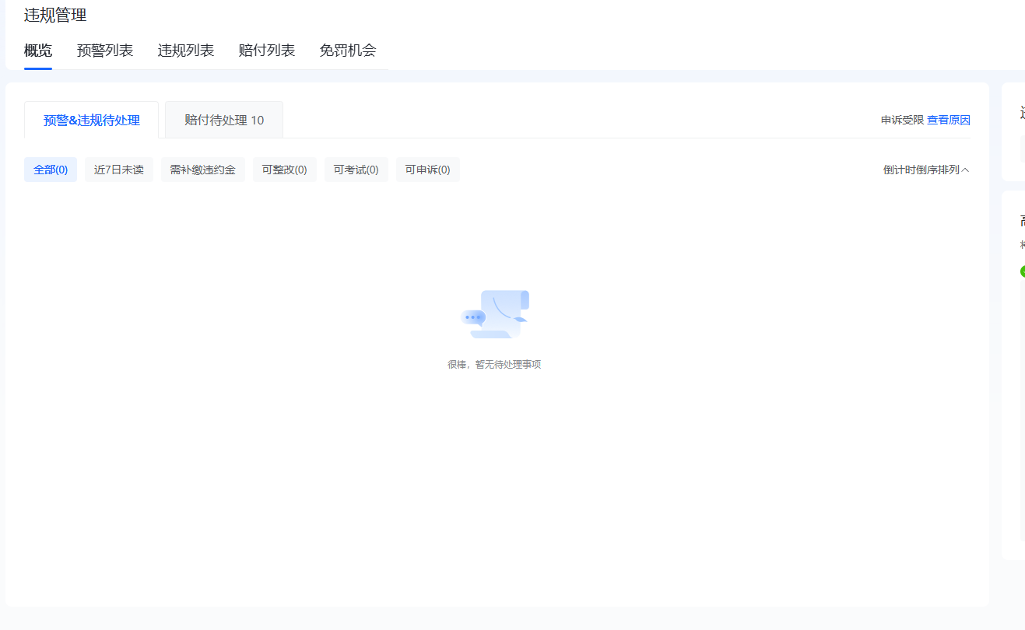The image size is (1025, 630).
Task: Click the 违规管理 page title
Action: tap(55, 15)
